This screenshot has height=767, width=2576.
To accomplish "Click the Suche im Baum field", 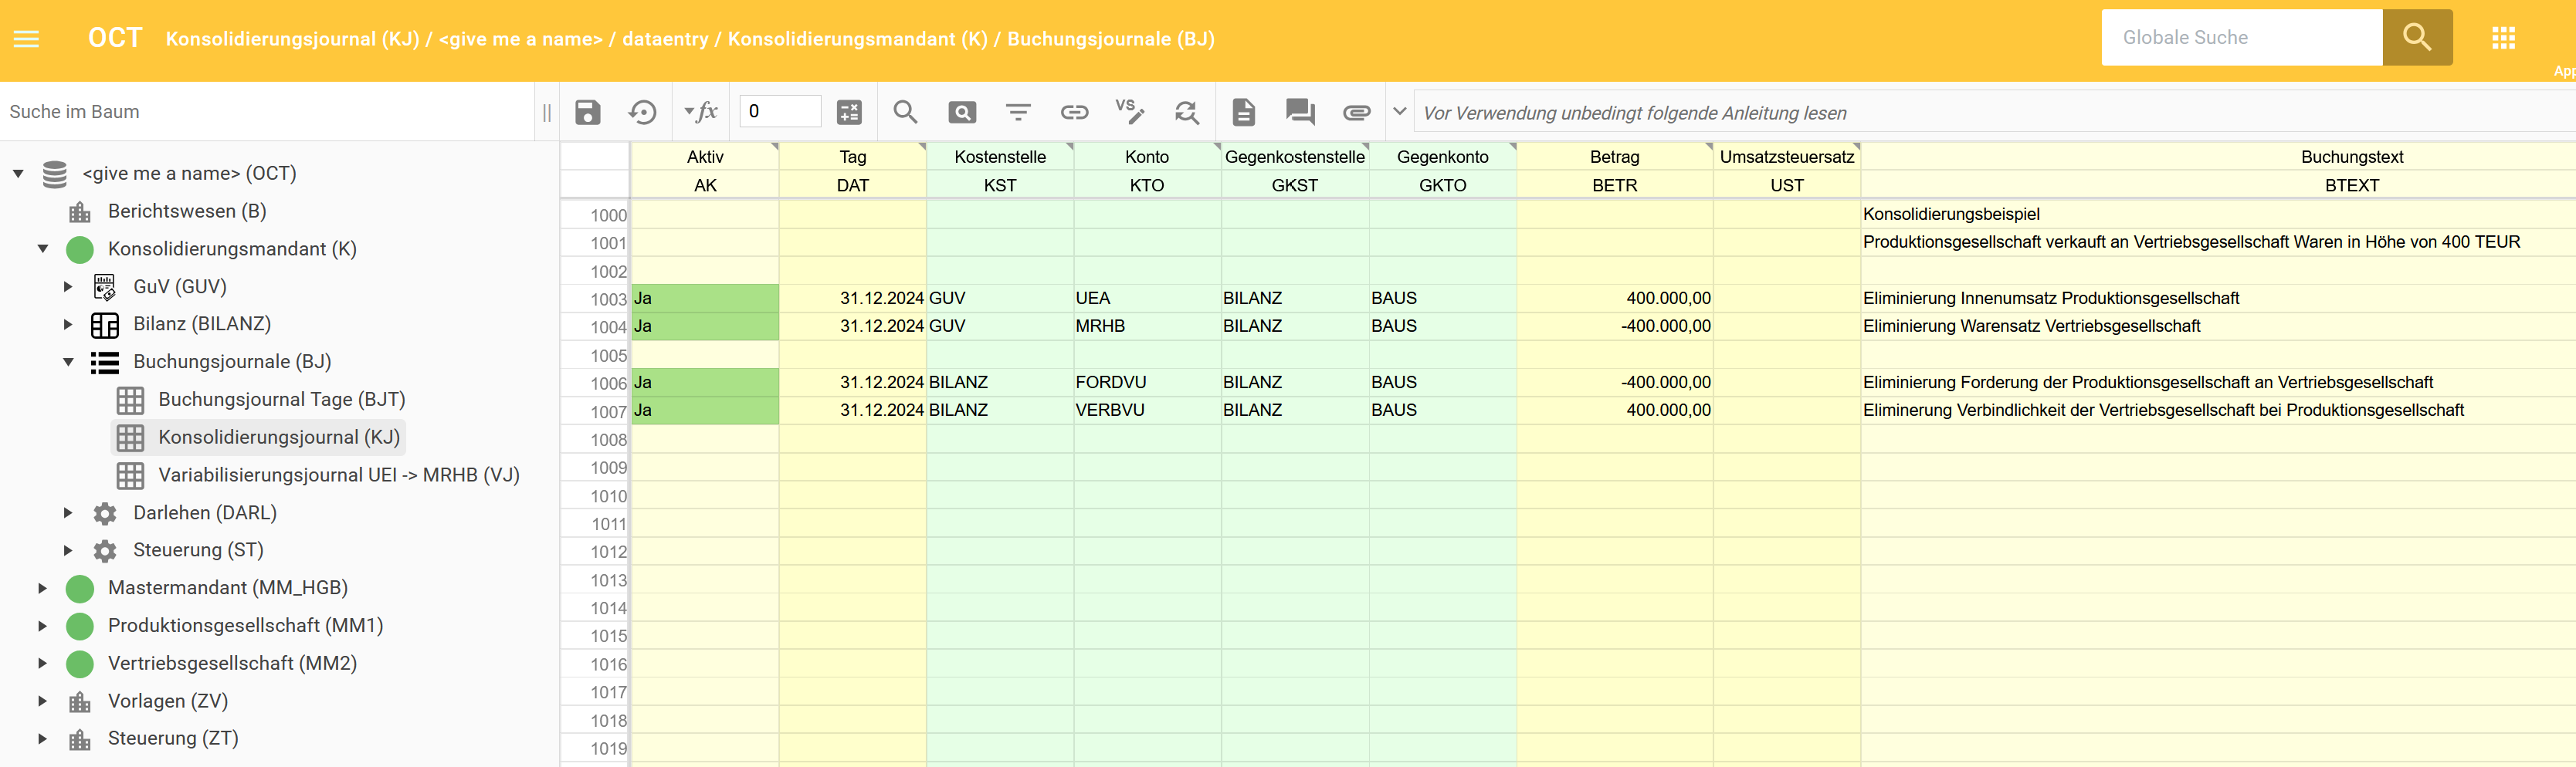I will click(x=265, y=112).
